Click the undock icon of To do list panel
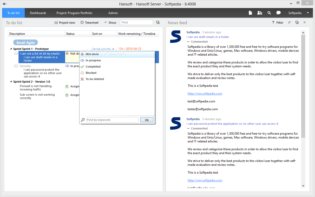The width and height of the screenshot is (315, 197). click(x=158, y=22)
